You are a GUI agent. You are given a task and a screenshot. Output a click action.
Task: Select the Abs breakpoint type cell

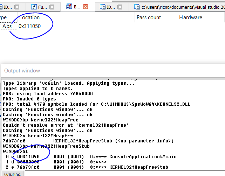point(7,26)
